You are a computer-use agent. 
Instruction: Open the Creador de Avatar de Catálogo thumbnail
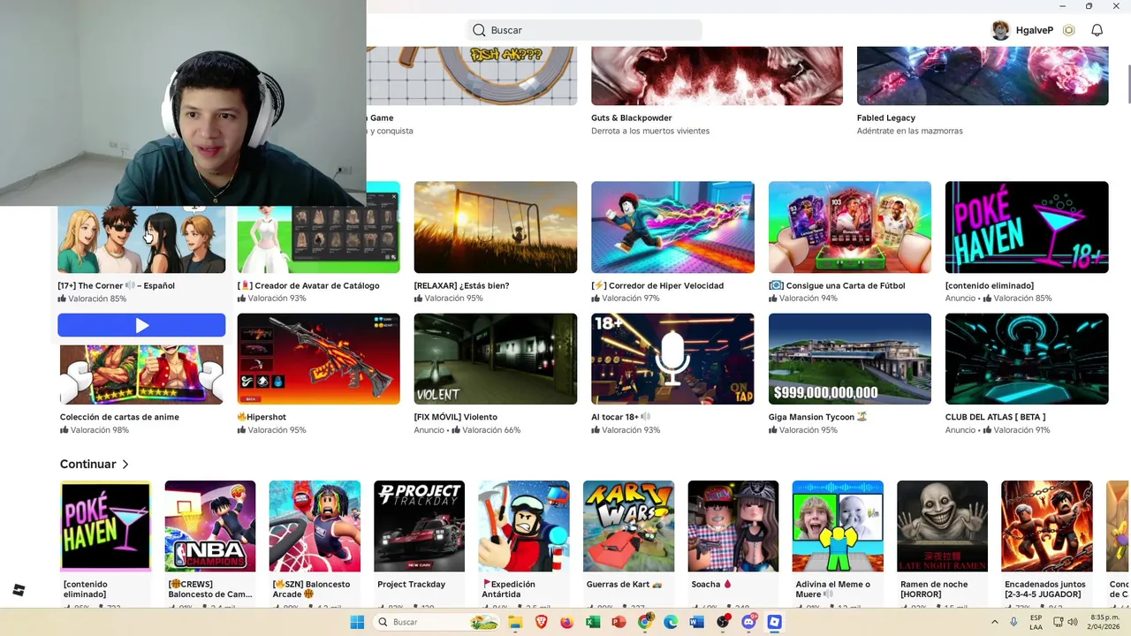[x=318, y=227]
